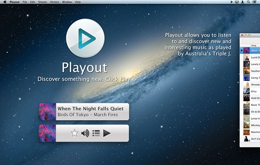This screenshot has height=165, width=260.
Task: Open the Playout application menu
Action: coord(14,2)
